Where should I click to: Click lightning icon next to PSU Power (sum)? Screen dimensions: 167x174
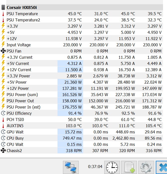3,94
